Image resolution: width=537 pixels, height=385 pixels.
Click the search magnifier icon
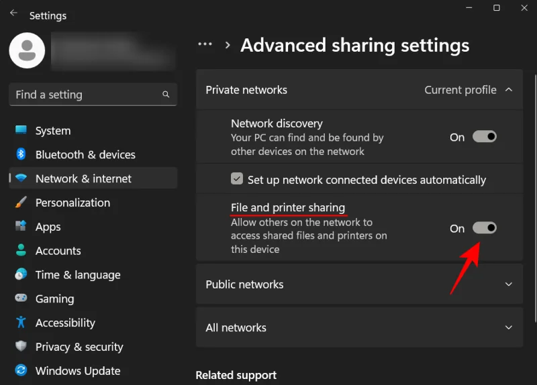(x=166, y=95)
